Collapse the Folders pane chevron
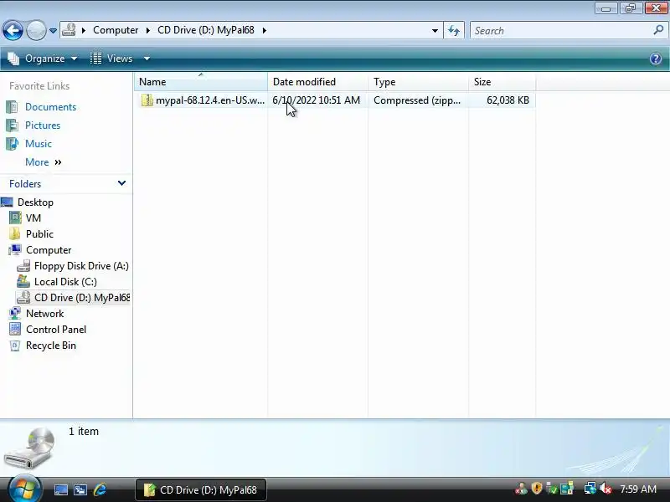670x502 pixels. [x=121, y=183]
